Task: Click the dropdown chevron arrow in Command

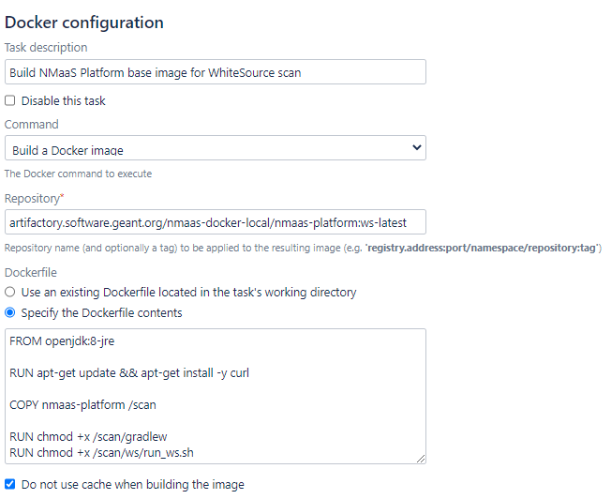Action: 417,147
